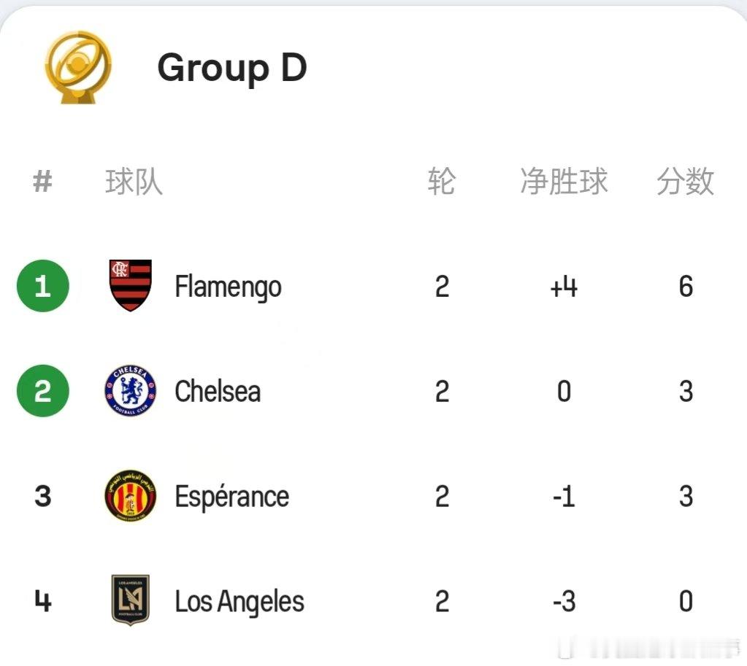747x666 pixels.
Task: Select the green rank 1 badge
Action: 43,286
